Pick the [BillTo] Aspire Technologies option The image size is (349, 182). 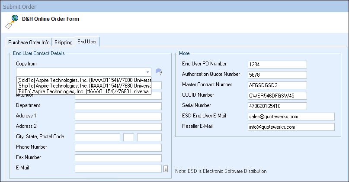[x=83, y=91]
